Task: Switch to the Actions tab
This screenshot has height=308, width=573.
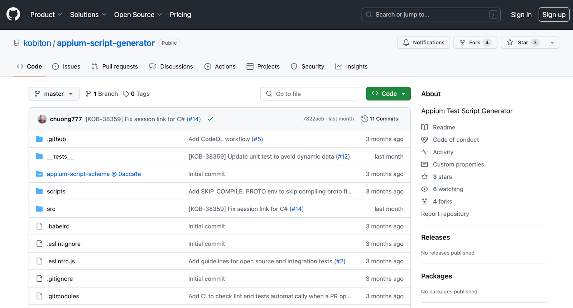Action: point(220,66)
